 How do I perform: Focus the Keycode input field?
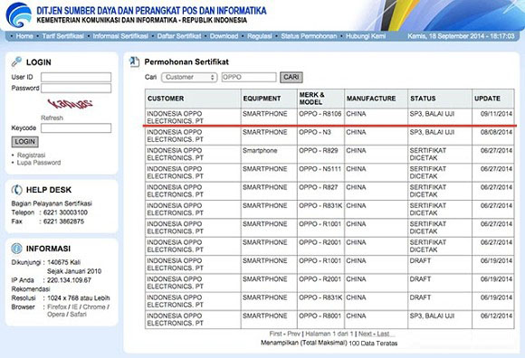pos(76,128)
